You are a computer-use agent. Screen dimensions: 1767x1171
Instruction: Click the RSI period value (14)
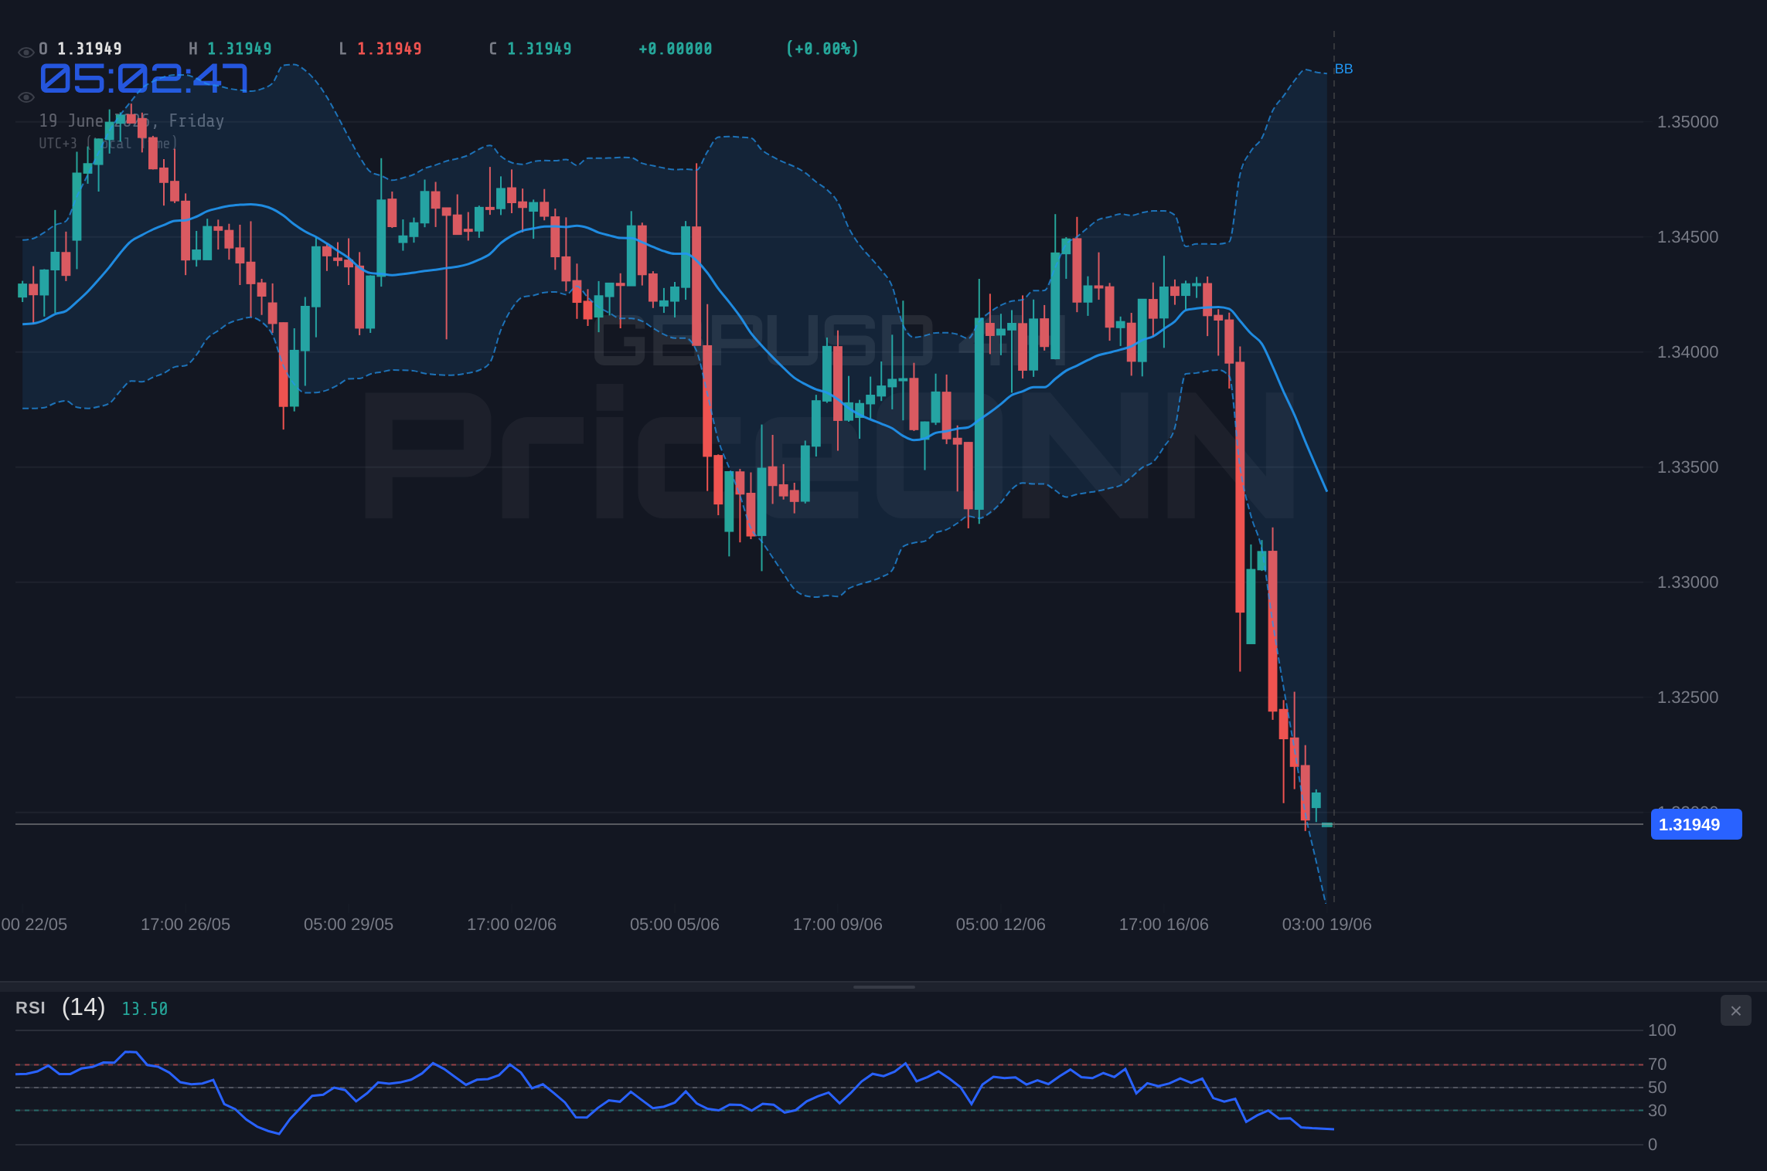pos(83,1007)
